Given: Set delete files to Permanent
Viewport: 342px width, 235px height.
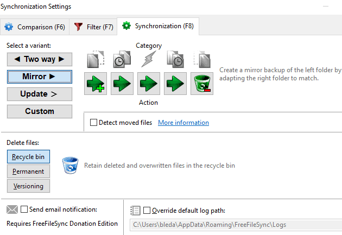Looking at the screenshot, I should pyautogui.click(x=28, y=172).
